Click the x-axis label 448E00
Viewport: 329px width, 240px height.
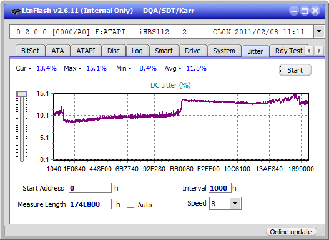[x=101, y=169]
